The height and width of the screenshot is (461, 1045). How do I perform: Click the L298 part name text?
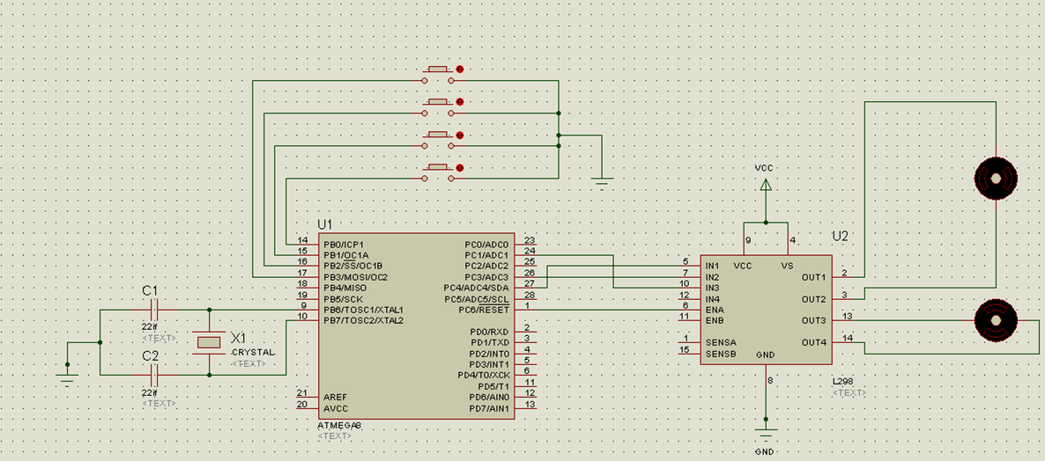point(842,382)
